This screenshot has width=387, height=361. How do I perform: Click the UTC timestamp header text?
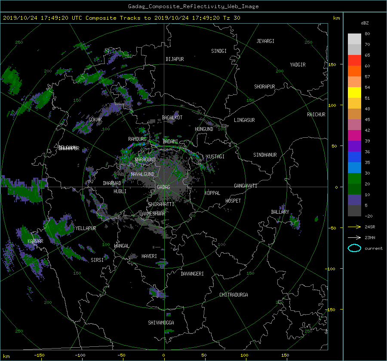121,18
